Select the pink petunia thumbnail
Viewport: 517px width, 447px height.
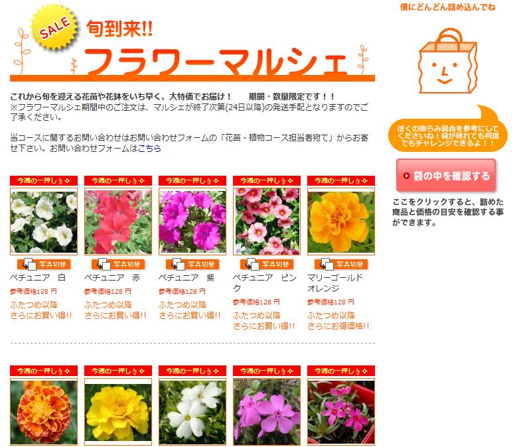click(267, 222)
